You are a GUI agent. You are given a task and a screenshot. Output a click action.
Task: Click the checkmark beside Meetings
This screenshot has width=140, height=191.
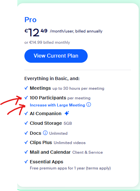click(x=26, y=88)
